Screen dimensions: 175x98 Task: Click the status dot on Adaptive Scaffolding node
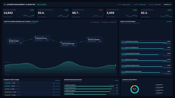tap(61, 42)
